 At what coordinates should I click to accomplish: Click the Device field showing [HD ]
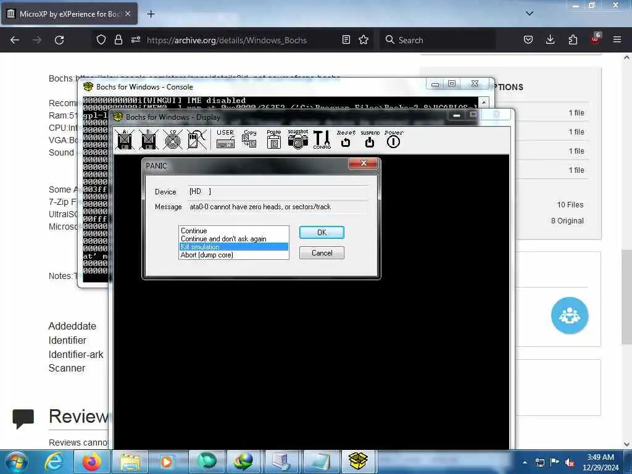(277, 191)
